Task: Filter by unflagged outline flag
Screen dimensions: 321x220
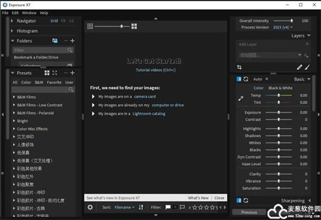Action: coord(182,207)
